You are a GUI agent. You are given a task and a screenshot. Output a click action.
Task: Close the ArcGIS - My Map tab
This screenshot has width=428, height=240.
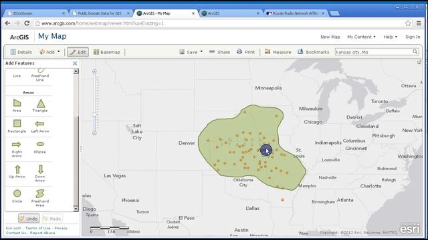click(x=193, y=13)
